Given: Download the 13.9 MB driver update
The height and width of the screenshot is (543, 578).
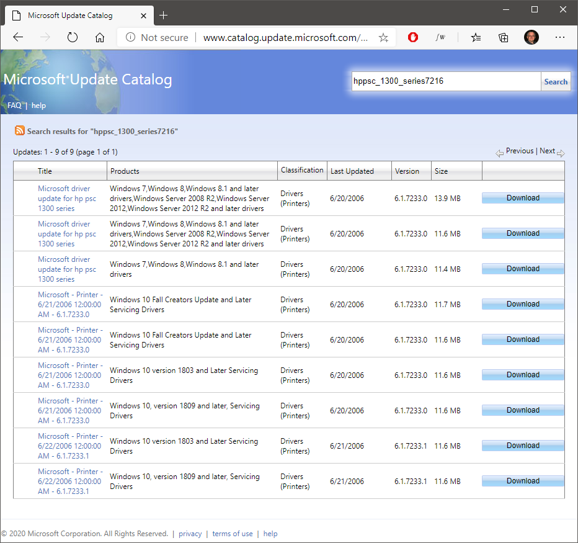Looking at the screenshot, I should [523, 198].
